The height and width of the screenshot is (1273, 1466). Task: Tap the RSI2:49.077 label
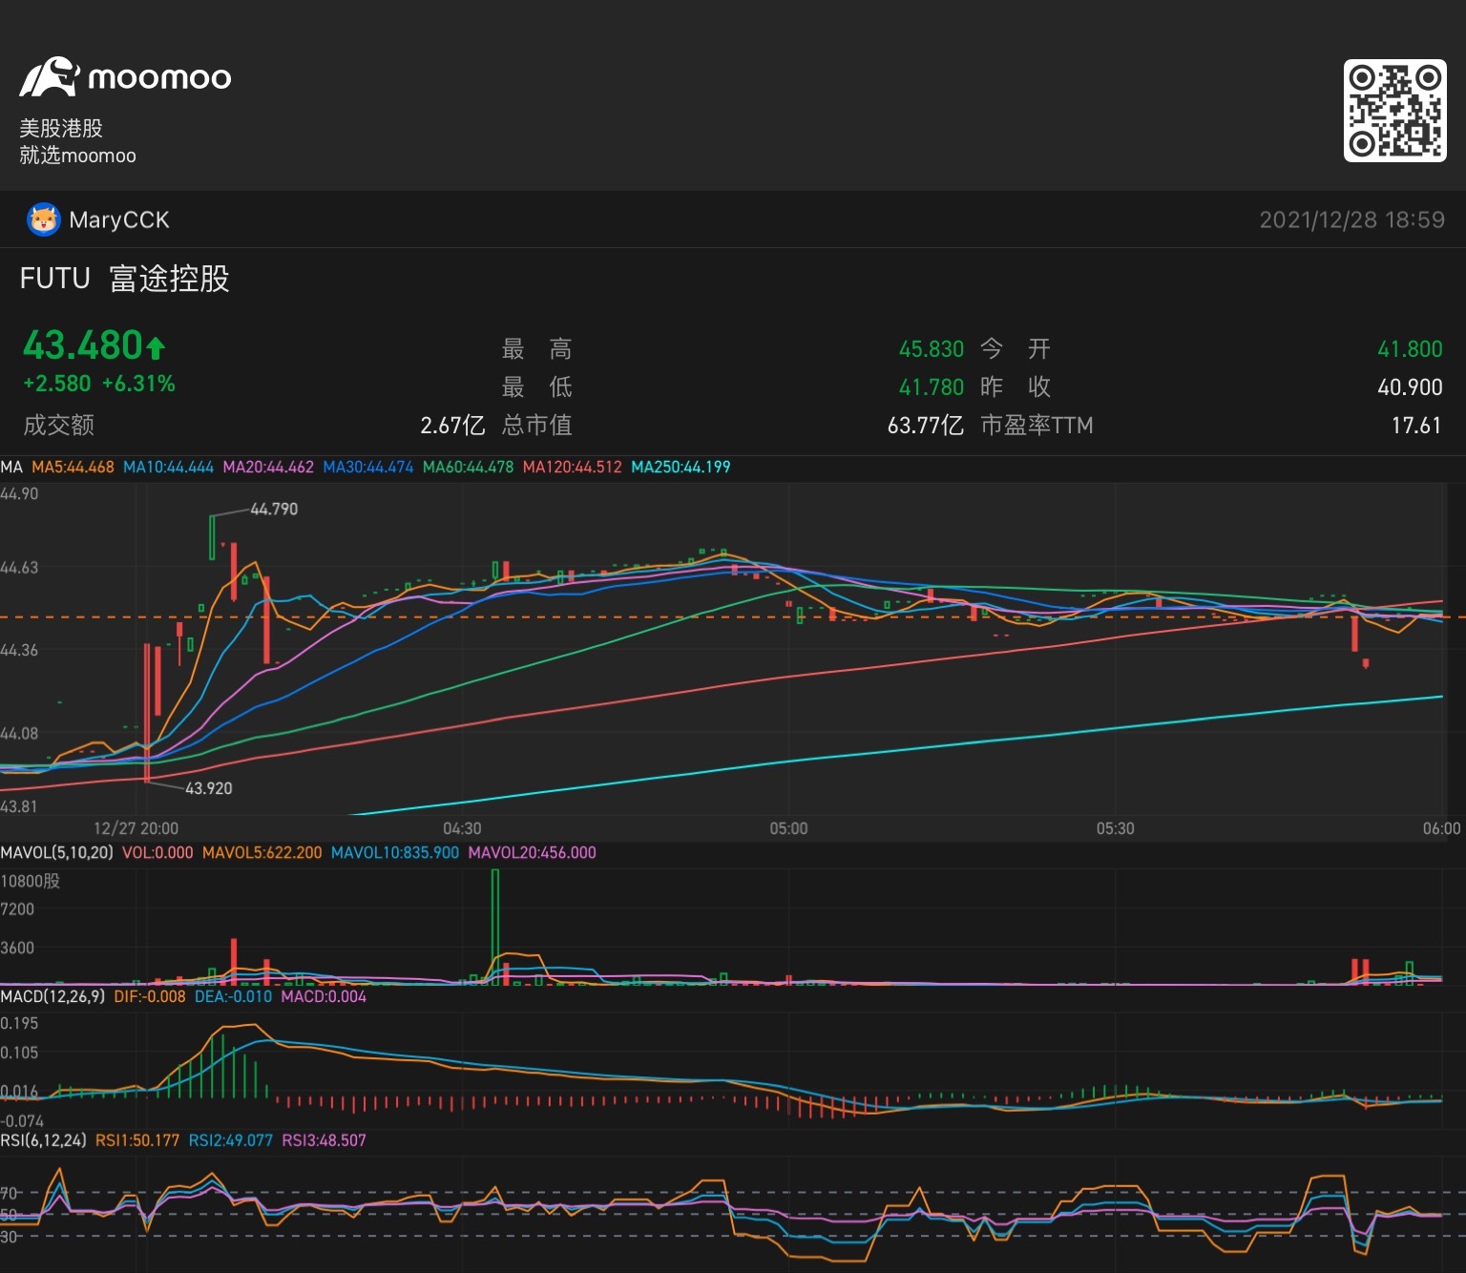tap(230, 1140)
